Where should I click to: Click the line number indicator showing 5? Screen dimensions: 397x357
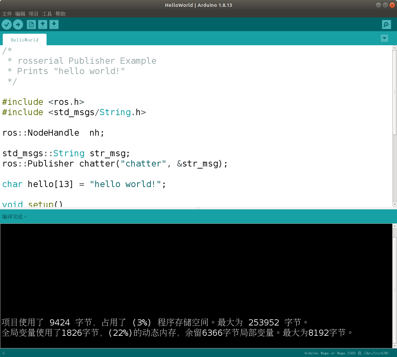coord(3,353)
